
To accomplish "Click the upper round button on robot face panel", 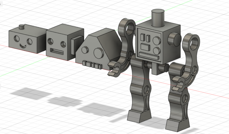I will (157, 41).
